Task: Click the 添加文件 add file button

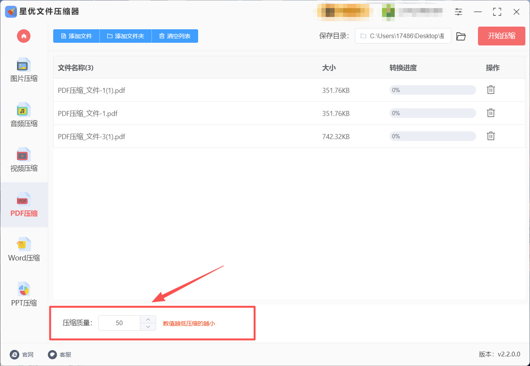Action: [x=76, y=36]
